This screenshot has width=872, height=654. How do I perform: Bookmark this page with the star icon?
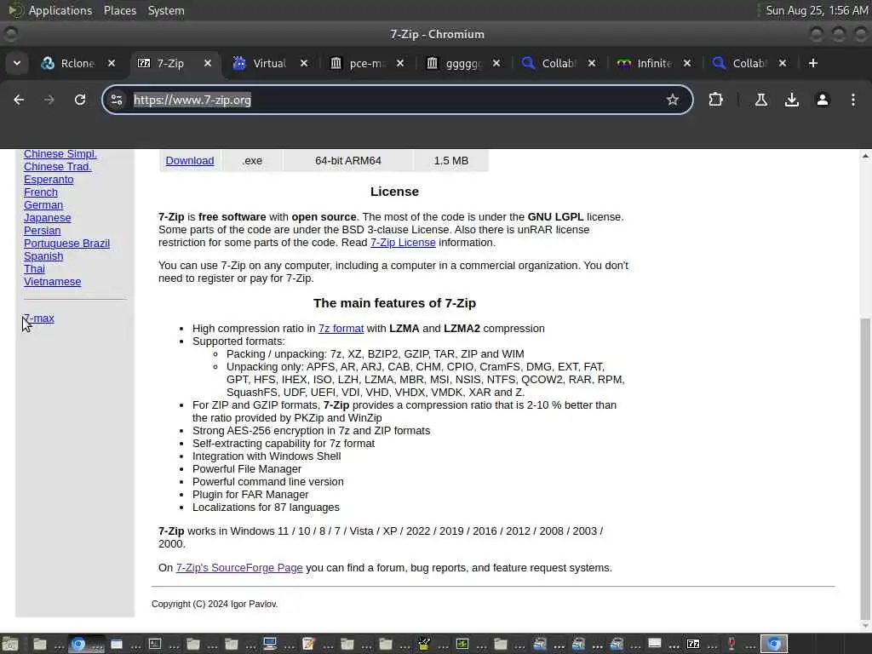pyautogui.click(x=673, y=100)
